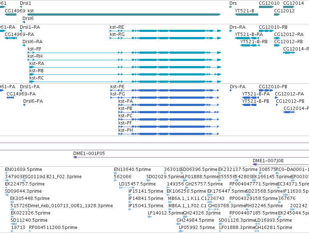The image size is (309, 233).
Task: Select the YT521-B gene bar
Action: [246, 15]
